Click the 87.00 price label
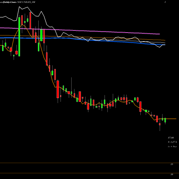 pyautogui.click(x=171, y=138)
